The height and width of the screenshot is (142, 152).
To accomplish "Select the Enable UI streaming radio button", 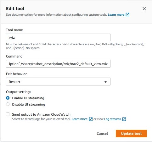I will pos(8,98).
